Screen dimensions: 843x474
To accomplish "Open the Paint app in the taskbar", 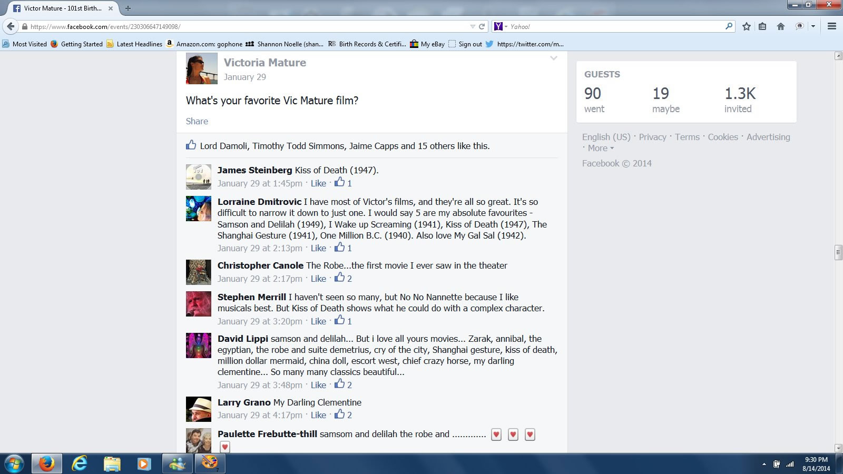I will (210, 463).
